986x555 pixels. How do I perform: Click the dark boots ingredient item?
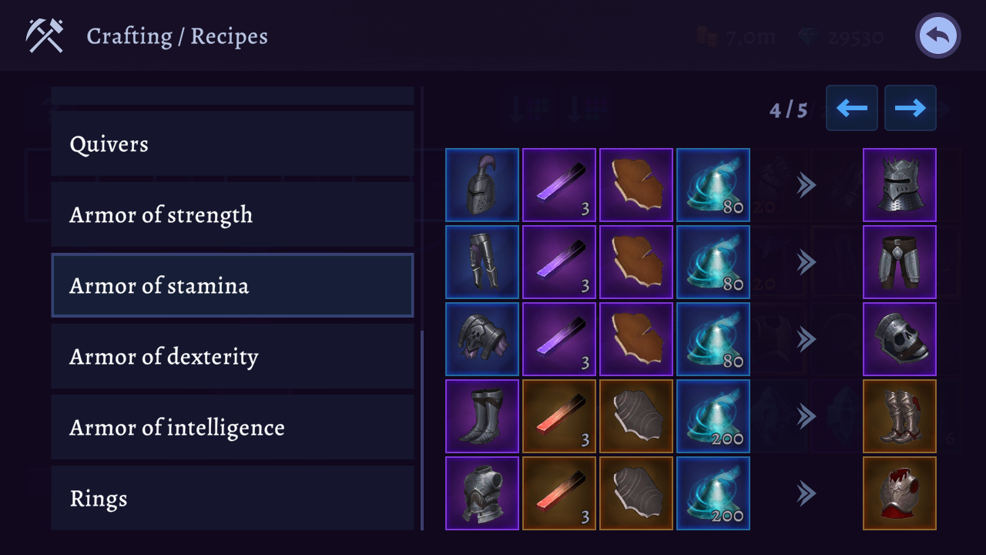(x=481, y=416)
